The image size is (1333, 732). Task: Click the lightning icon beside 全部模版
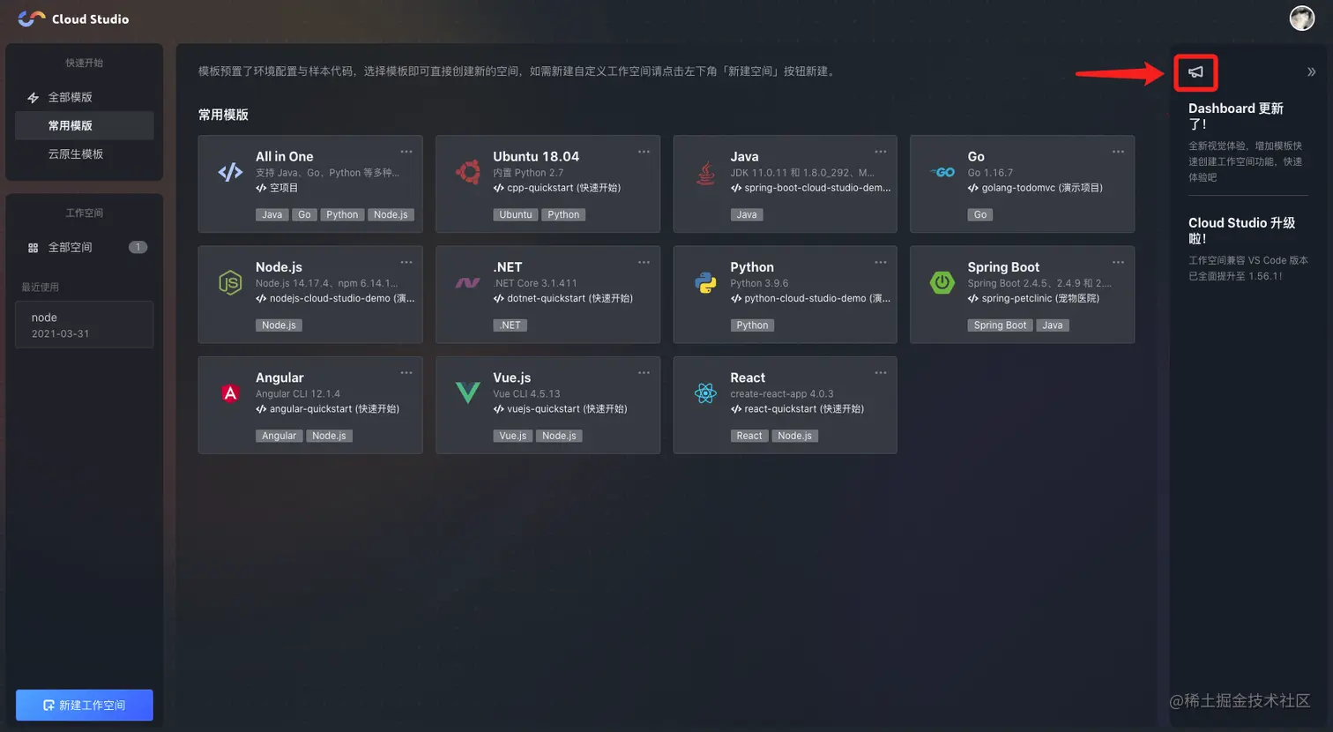[33, 98]
